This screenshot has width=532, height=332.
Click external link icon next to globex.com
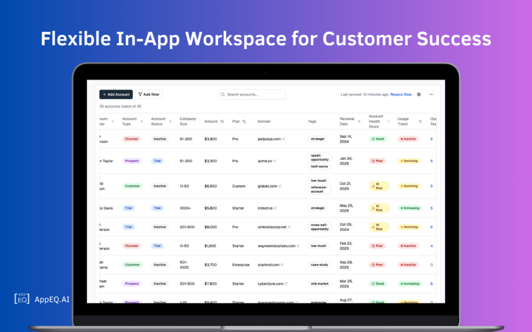coord(280,186)
